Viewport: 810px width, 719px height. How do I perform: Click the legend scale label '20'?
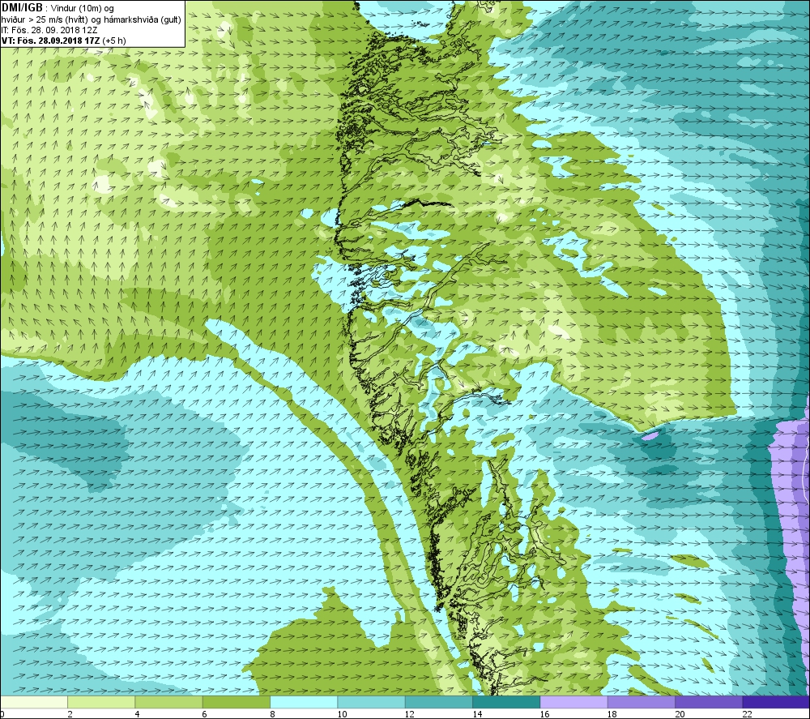(680, 714)
